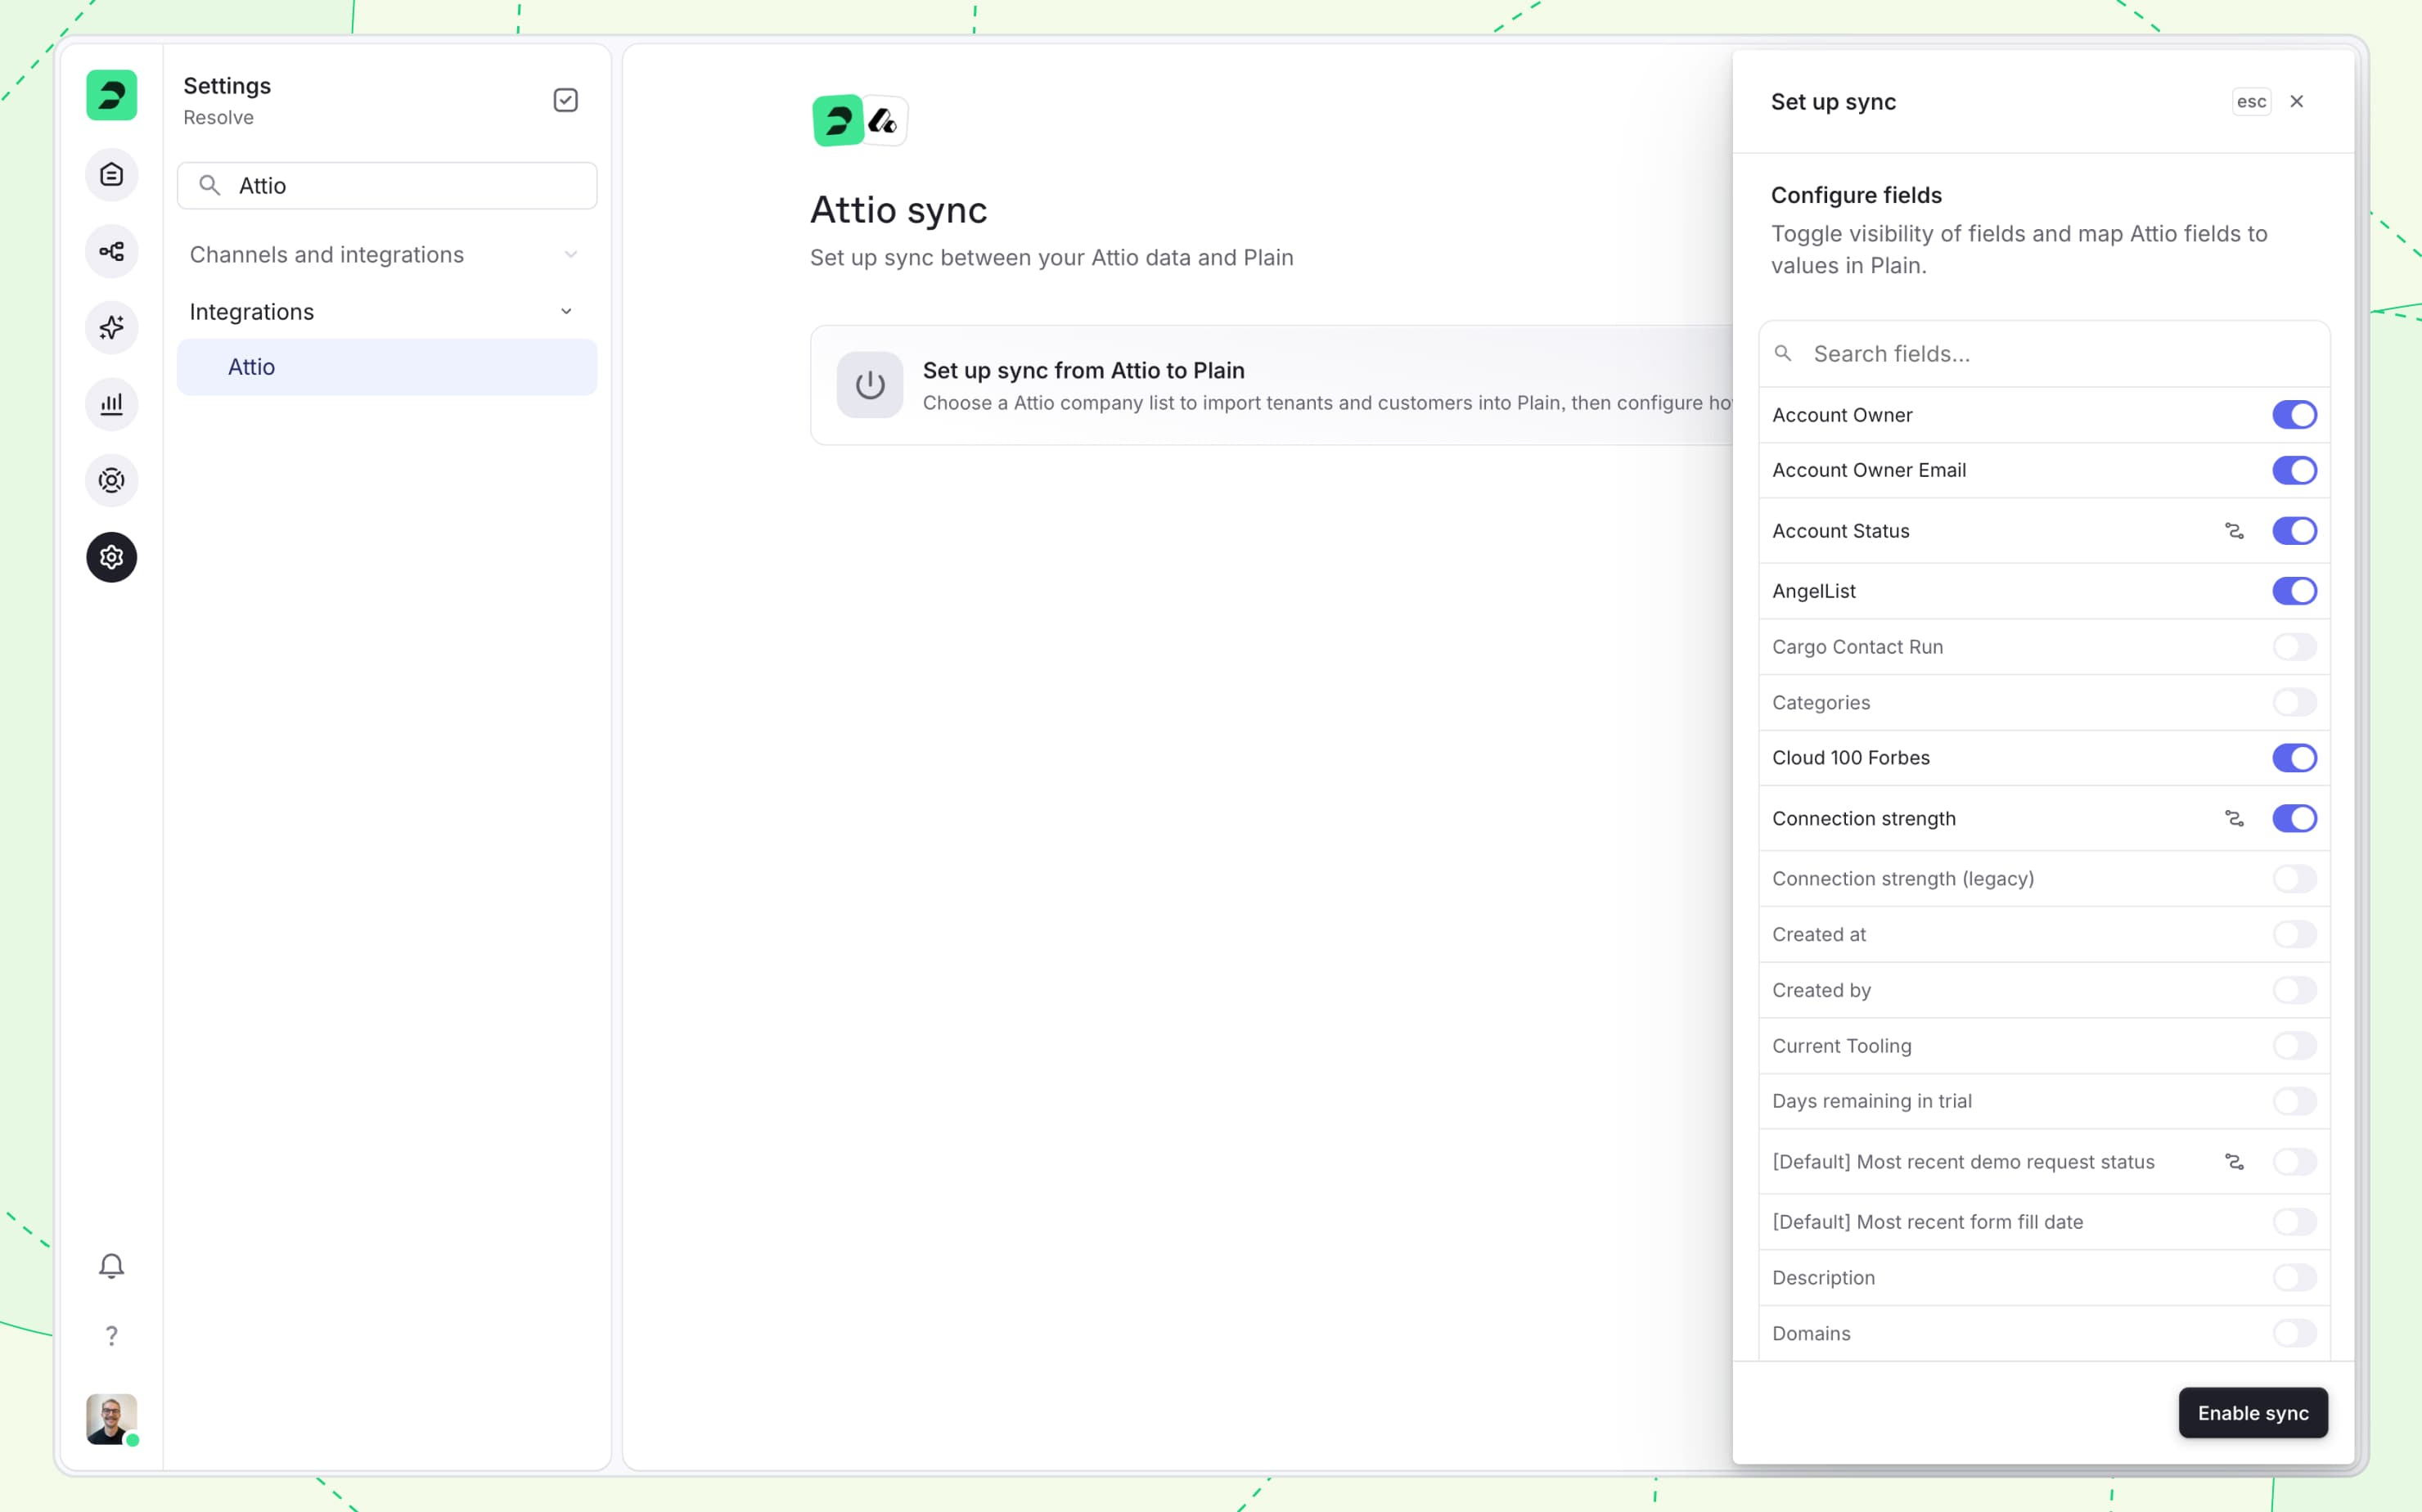Enable the Cargo Contact Run toggle
The height and width of the screenshot is (1512, 2422).
[2294, 647]
